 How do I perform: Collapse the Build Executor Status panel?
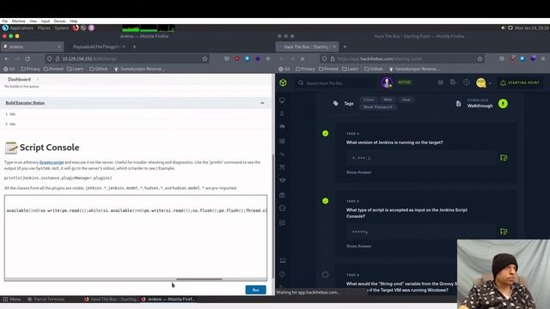coord(262,103)
